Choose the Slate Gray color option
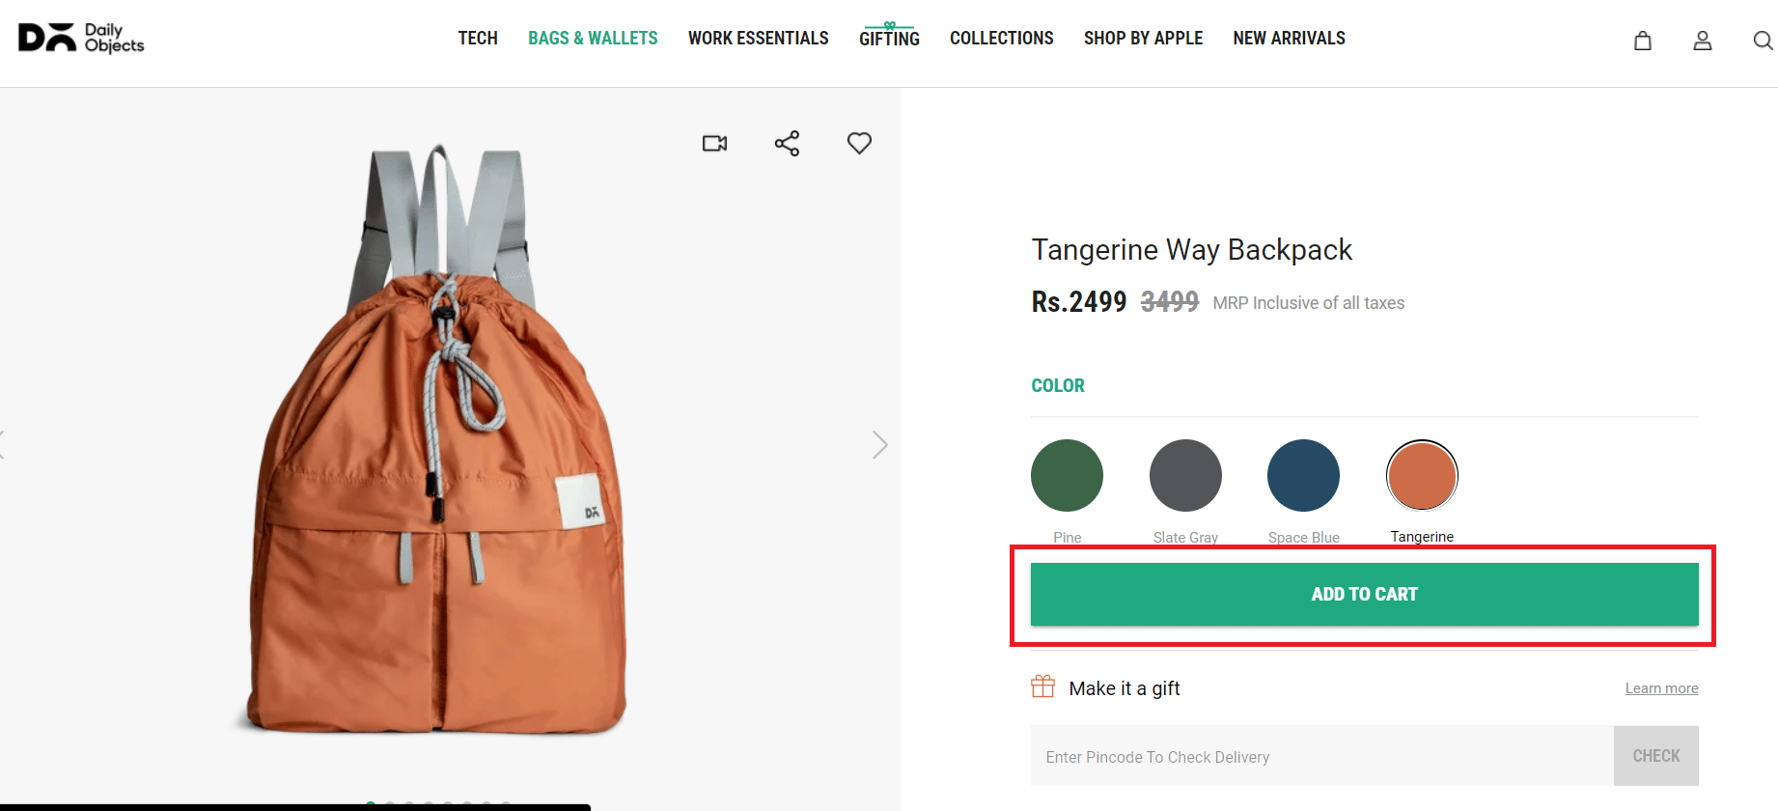The width and height of the screenshot is (1778, 811). pos(1185,475)
